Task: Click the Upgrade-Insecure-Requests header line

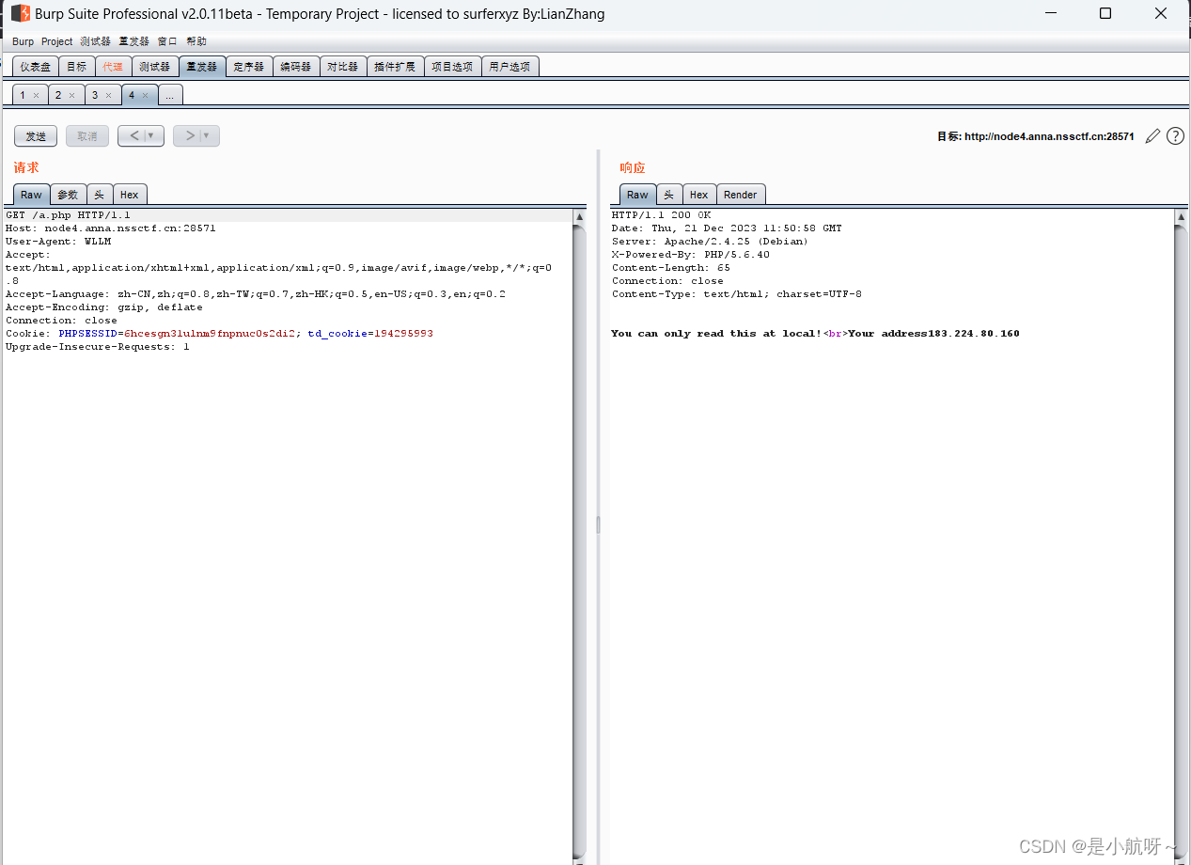Action: click(x=98, y=347)
